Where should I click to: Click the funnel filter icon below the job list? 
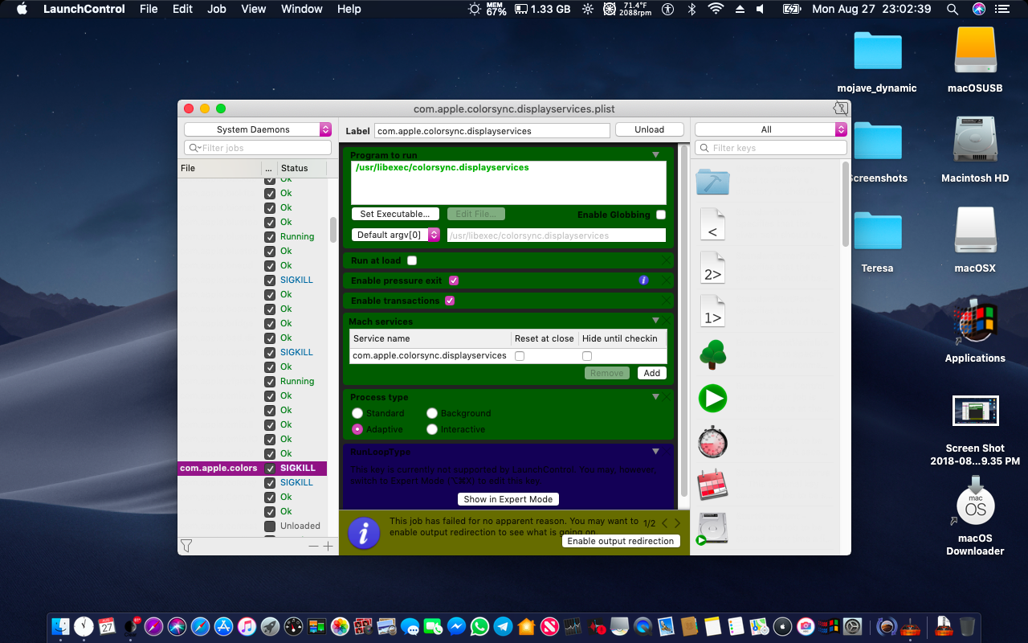186,546
